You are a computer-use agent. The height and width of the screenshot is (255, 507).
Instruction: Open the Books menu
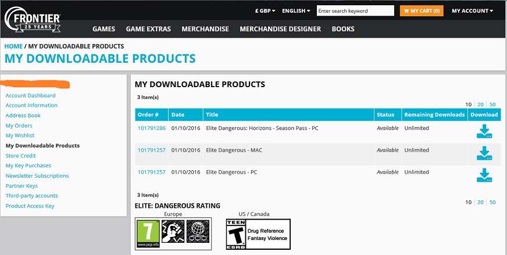(343, 29)
